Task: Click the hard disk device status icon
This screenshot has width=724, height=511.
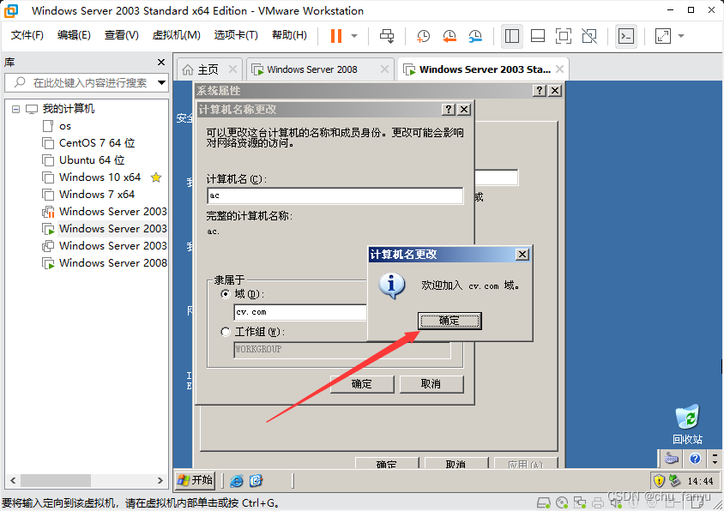Action: (x=544, y=502)
